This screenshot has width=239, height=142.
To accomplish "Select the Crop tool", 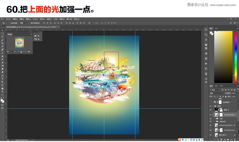I will pyautogui.click(x=2, y=43).
